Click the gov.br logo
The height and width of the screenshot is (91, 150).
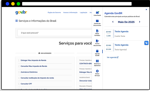21,12
